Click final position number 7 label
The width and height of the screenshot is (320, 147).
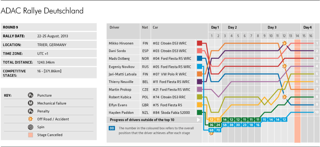point(317,89)
